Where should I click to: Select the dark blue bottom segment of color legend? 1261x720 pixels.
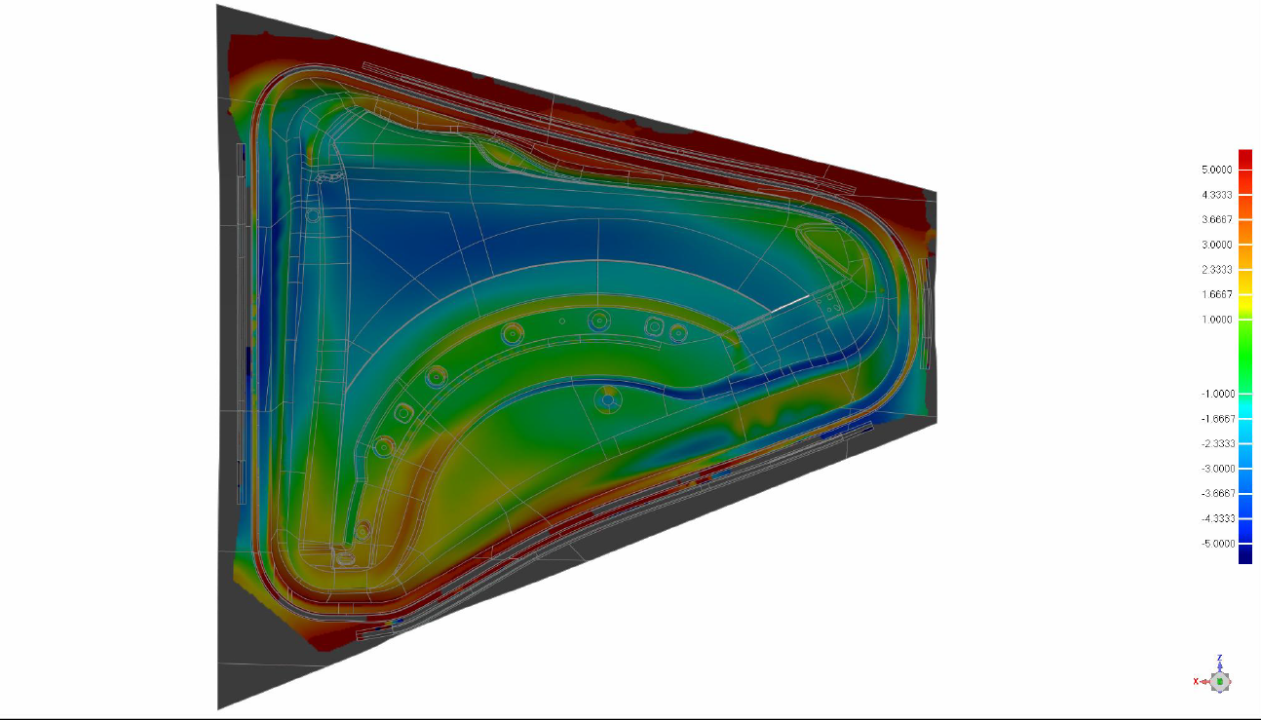[x=1244, y=554]
